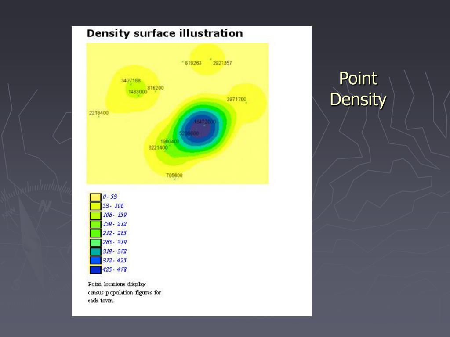This screenshot has height=337, width=450.
Task: Click the legend range text '265- 319'
Action: pos(115,242)
